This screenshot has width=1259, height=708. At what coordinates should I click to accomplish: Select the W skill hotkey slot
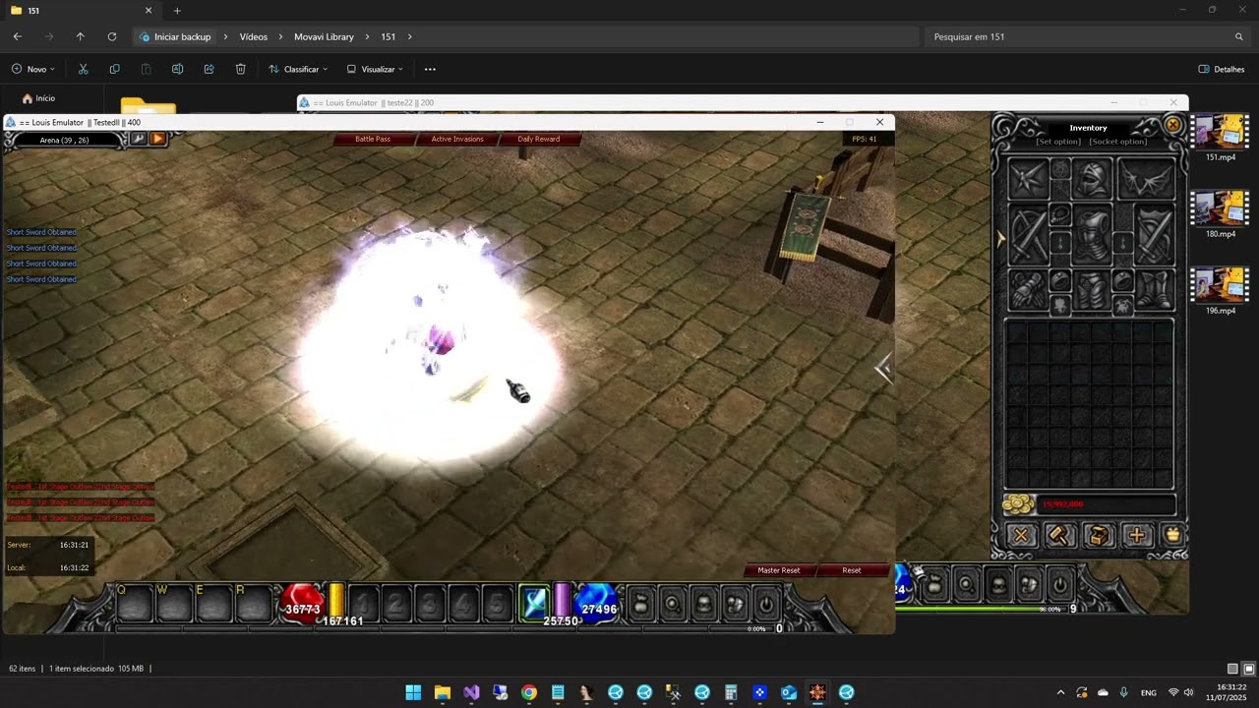(173, 604)
